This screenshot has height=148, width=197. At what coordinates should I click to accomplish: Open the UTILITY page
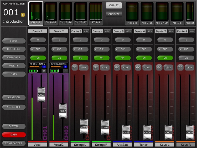coord(14,66)
